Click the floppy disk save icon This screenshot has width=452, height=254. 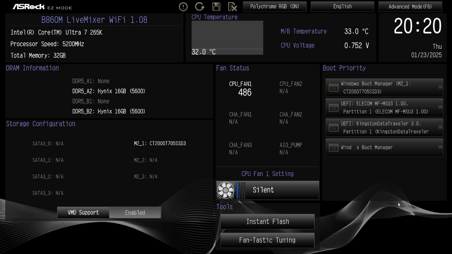216,7
